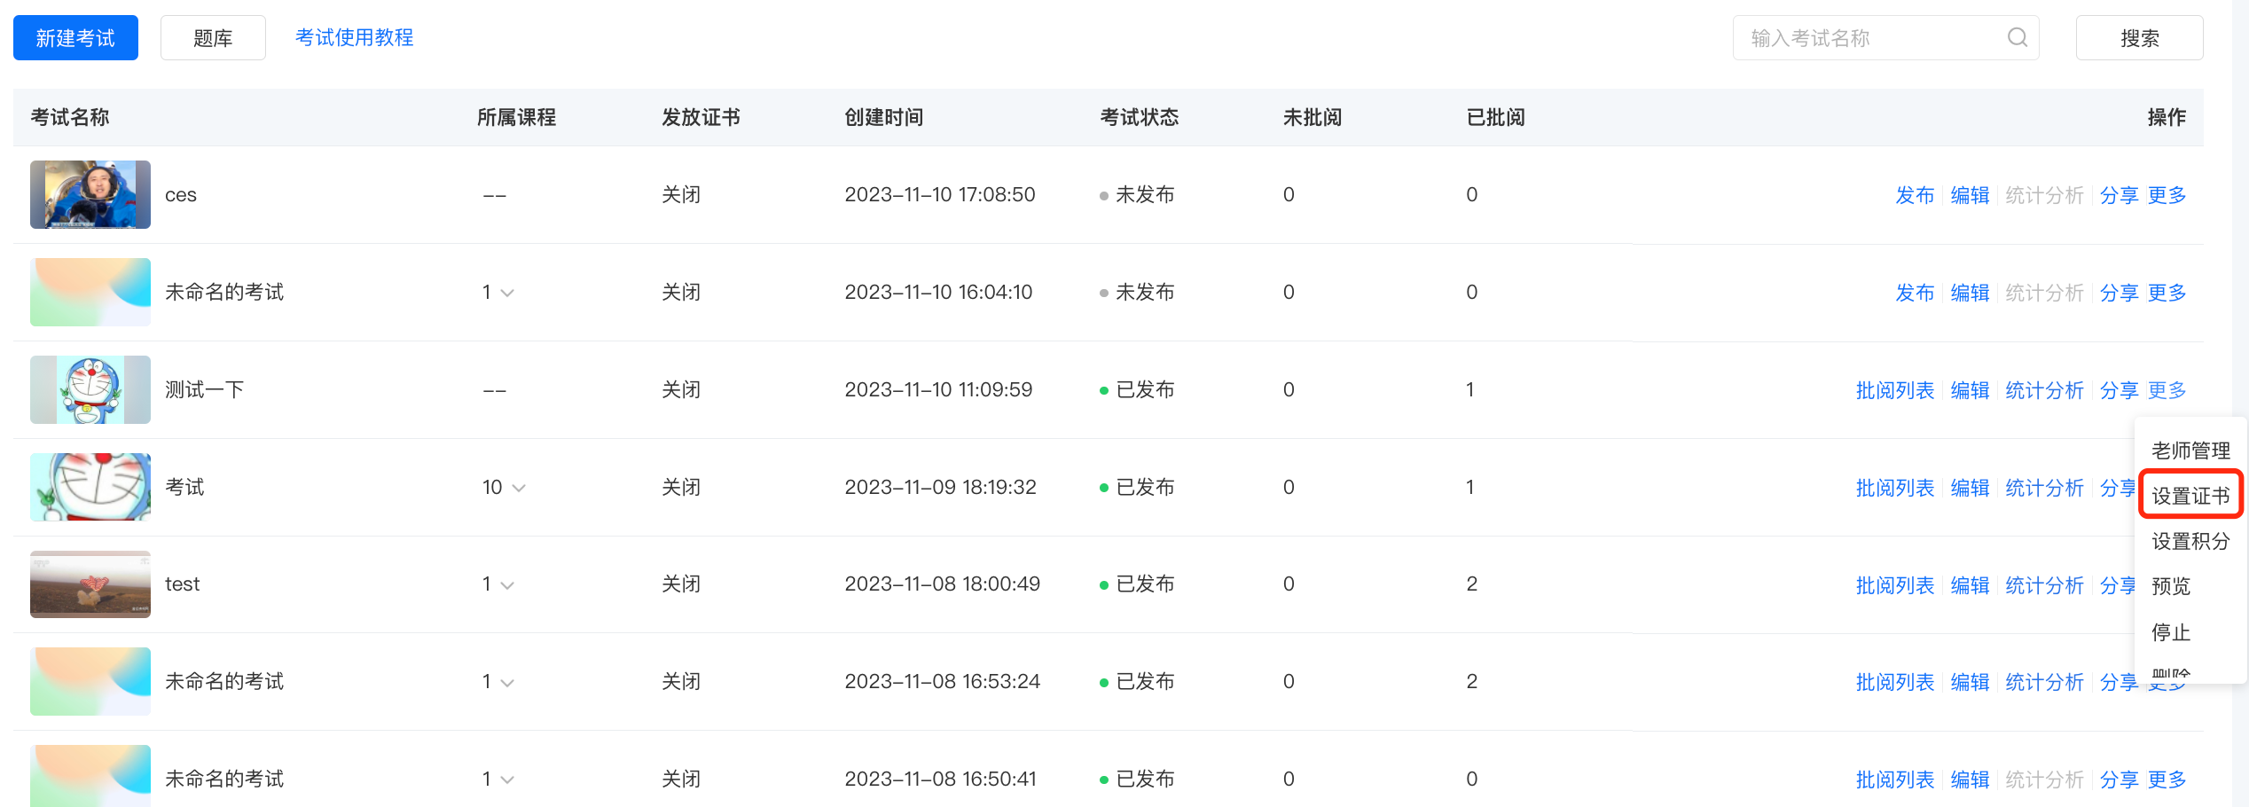This screenshot has width=2249, height=807.
Task: Open the 题库 question bank
Action: click(213, 38)
